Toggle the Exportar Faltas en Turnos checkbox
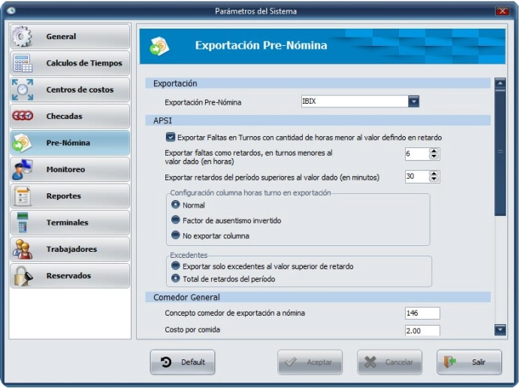 coord(171,138)
